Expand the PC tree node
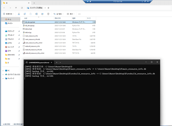 (3, 71)
